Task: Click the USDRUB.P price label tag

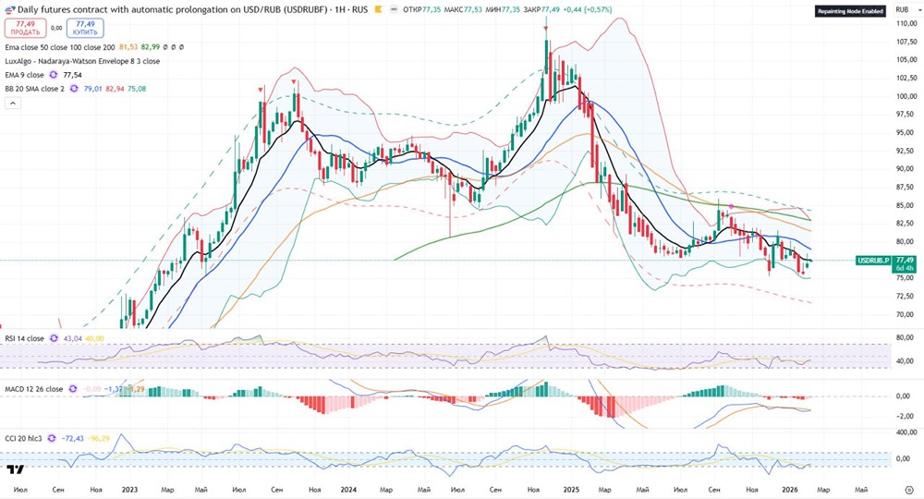Action: click(x=873, y=260)
